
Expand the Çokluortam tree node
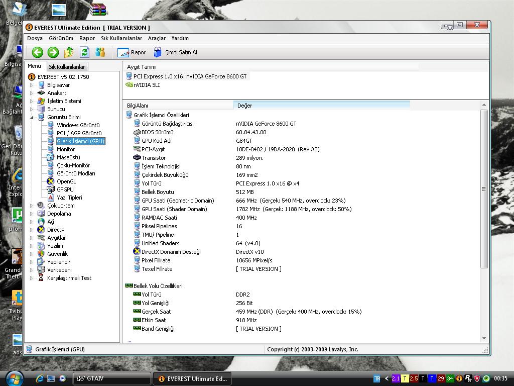(x=32, y=206)
